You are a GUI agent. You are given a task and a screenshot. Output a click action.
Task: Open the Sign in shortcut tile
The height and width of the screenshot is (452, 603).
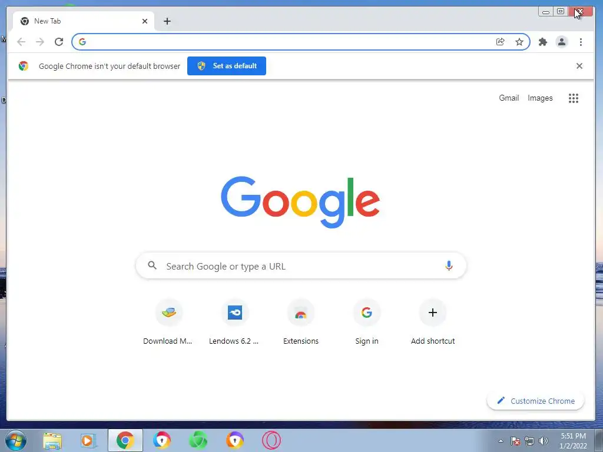pyautogui.click(x=367, y=323)
